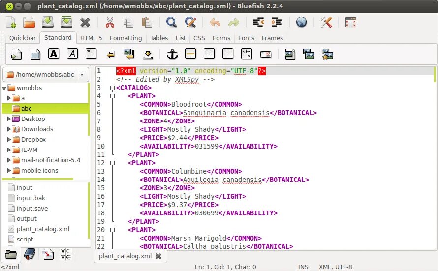Switch to the Quickbar tab
The image size is (438, 271).
tap(23, 38)
